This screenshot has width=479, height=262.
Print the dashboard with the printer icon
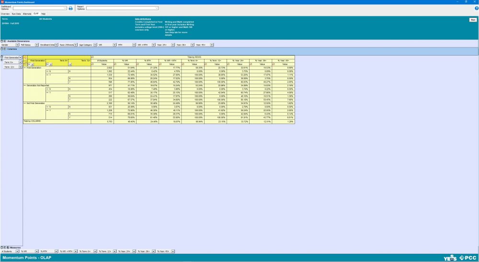pos(70,8)
